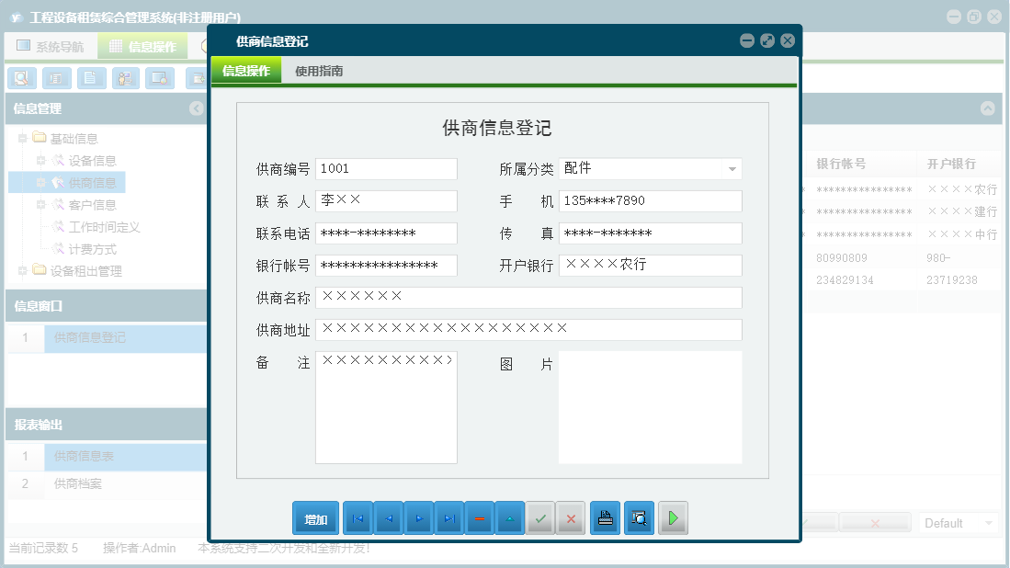Click the user-with-computer toolbar icon
The height and width of the screenshot is (568, 1010).
coord(126,78)
